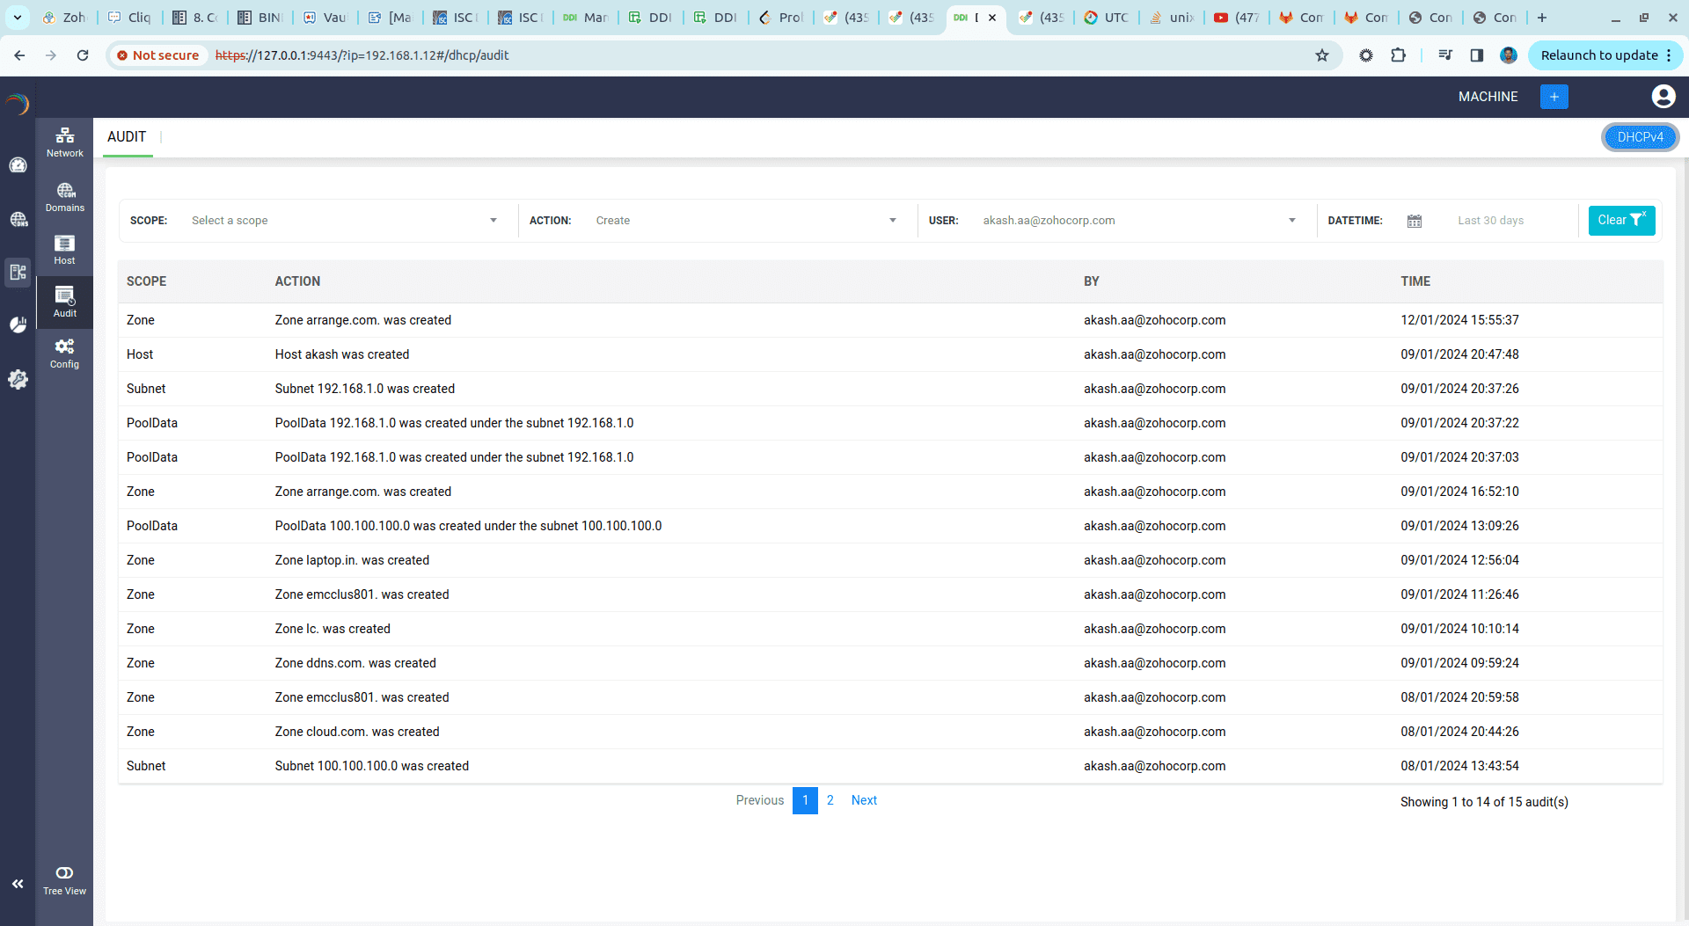Click the plus icon beside MACHINE

pyautogui.click(x=1554, y=97)
